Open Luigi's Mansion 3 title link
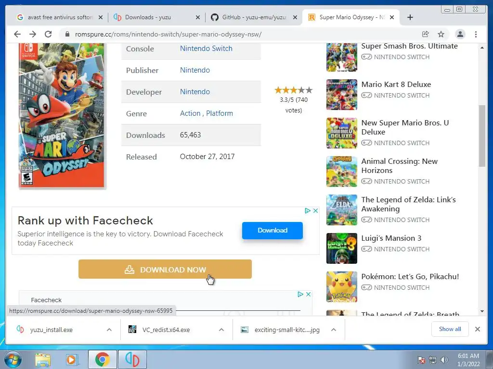The height and width of the screenshot is (369, 493). click(391, 238)
